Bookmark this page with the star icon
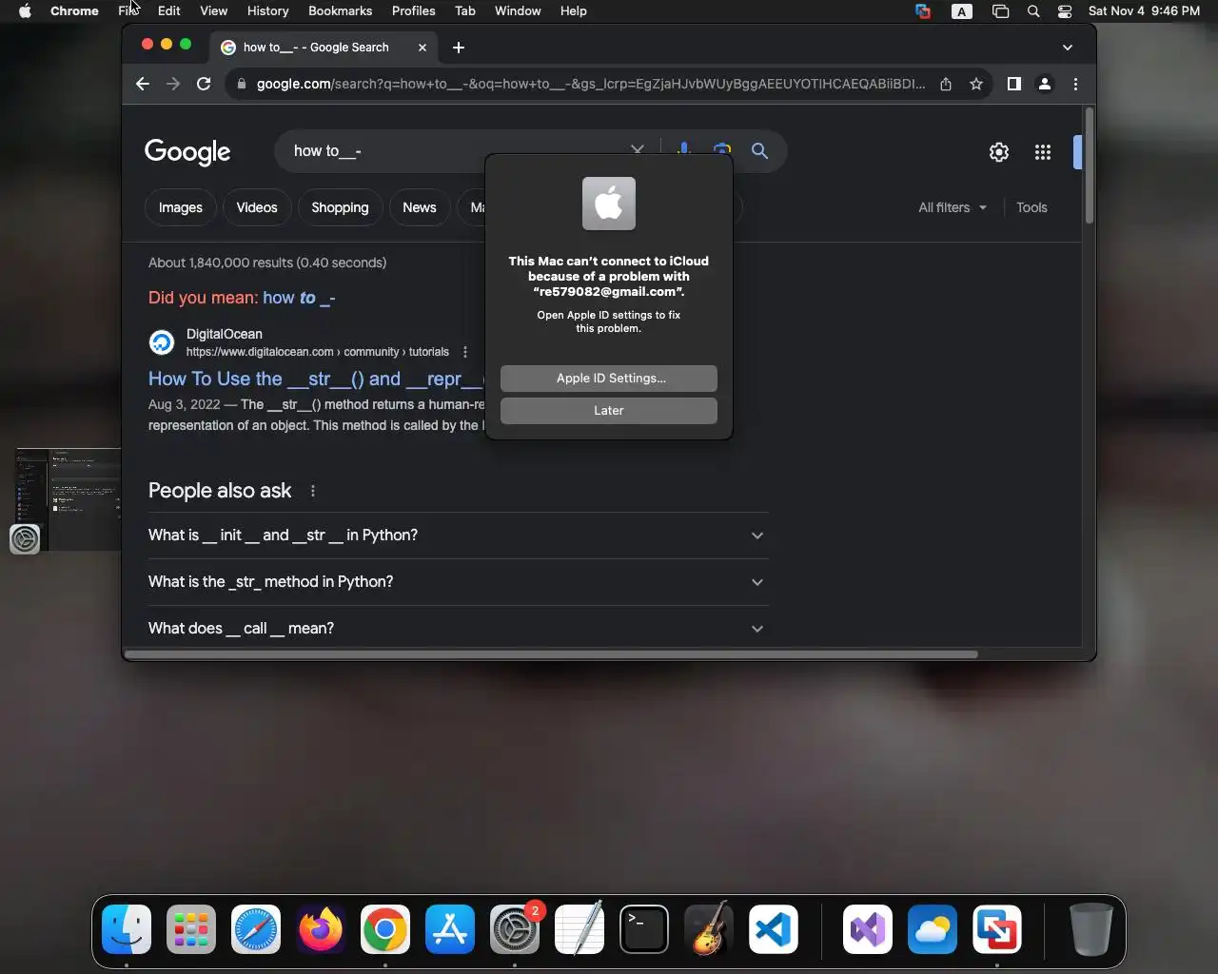Image resolution: width=1218 pixels, height=974 pixels. click(x=976, y=84)
